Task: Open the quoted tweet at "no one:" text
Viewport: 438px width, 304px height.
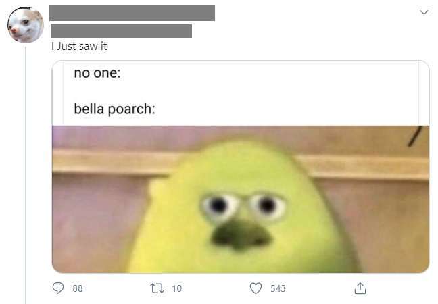Action: 97,73
